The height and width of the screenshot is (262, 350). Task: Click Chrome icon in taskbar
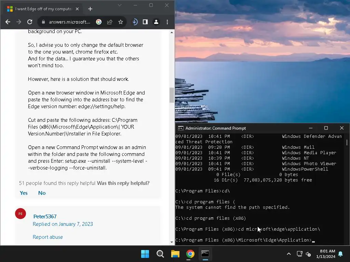click(190, 254)
